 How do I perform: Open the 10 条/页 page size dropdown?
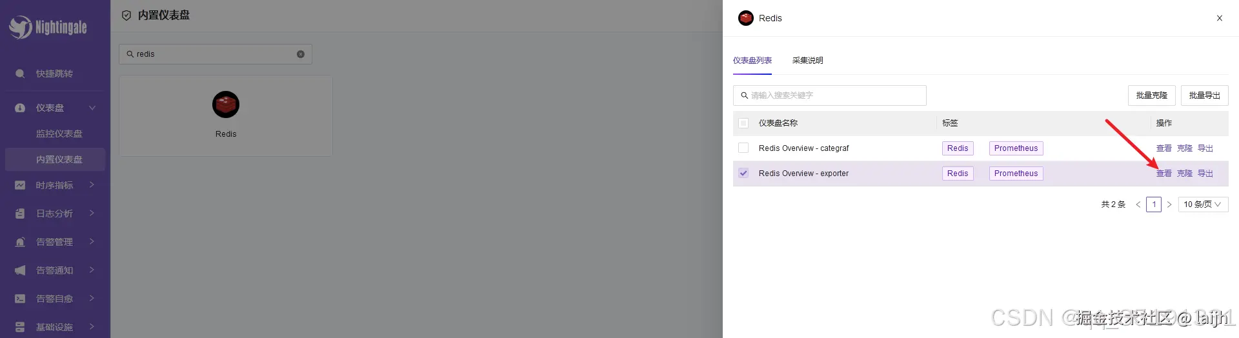(1203, 204)
